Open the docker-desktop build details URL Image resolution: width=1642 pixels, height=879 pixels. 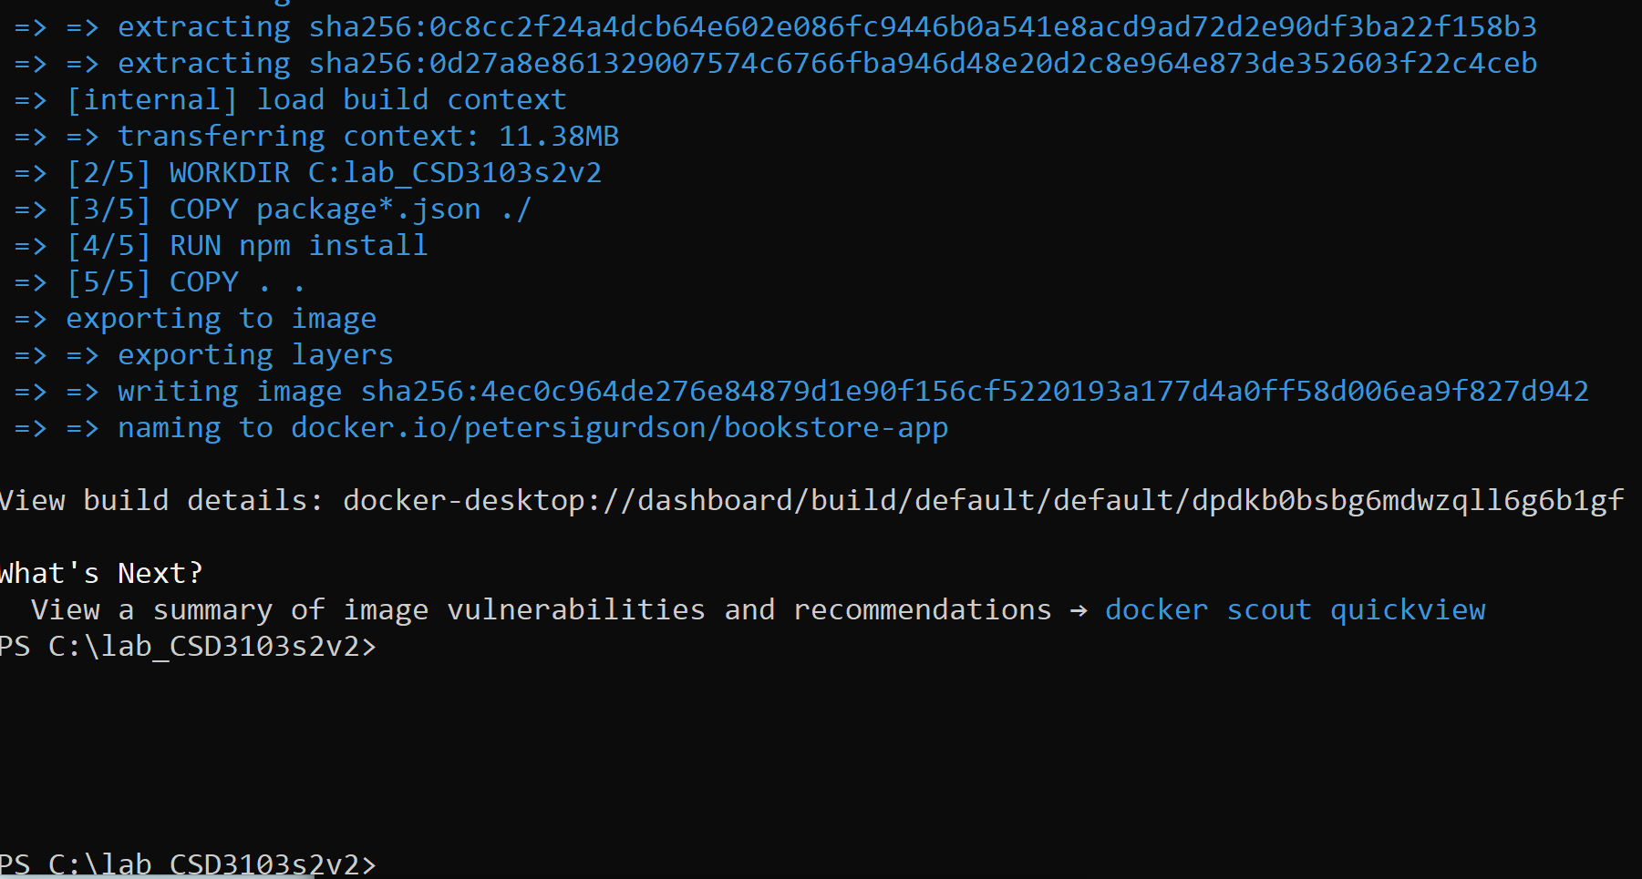[983, 500]
